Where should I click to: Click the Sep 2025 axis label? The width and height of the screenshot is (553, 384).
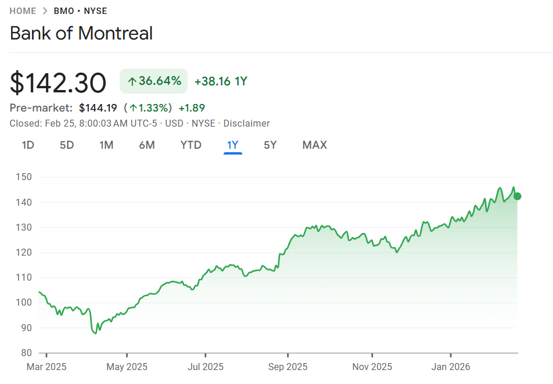(x=288, y=367)
